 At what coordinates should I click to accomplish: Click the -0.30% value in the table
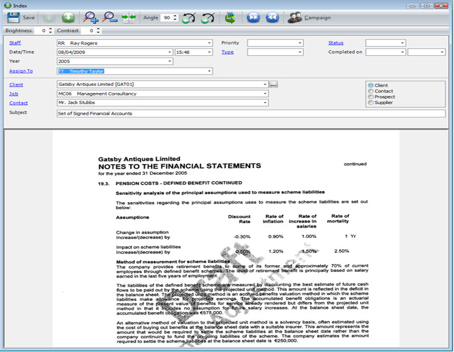[x=242, y=237]
